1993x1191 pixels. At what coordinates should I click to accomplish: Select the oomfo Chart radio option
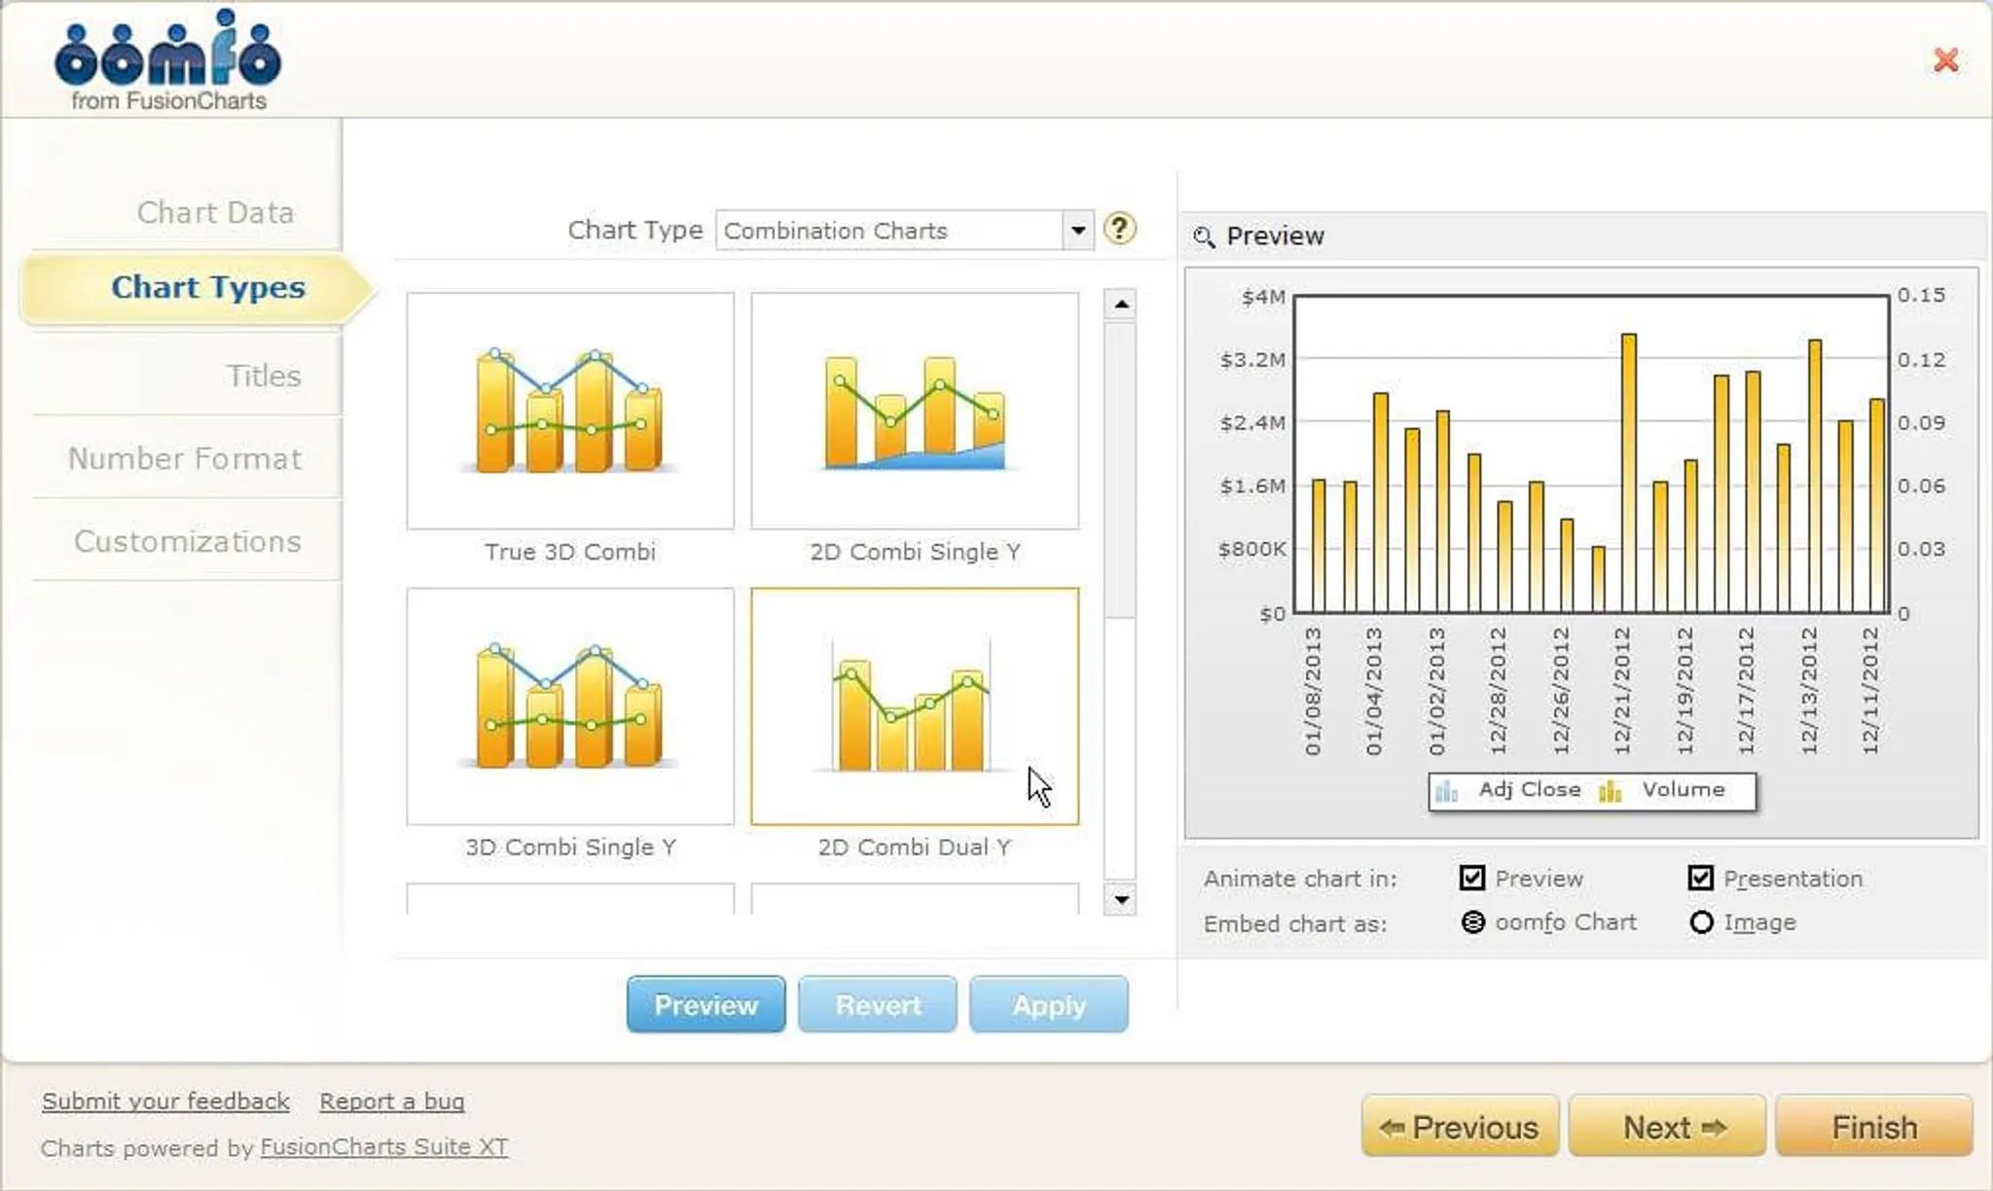tap(1473, 921)
